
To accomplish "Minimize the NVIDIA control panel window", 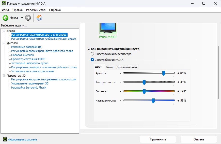I will point(192,3).
